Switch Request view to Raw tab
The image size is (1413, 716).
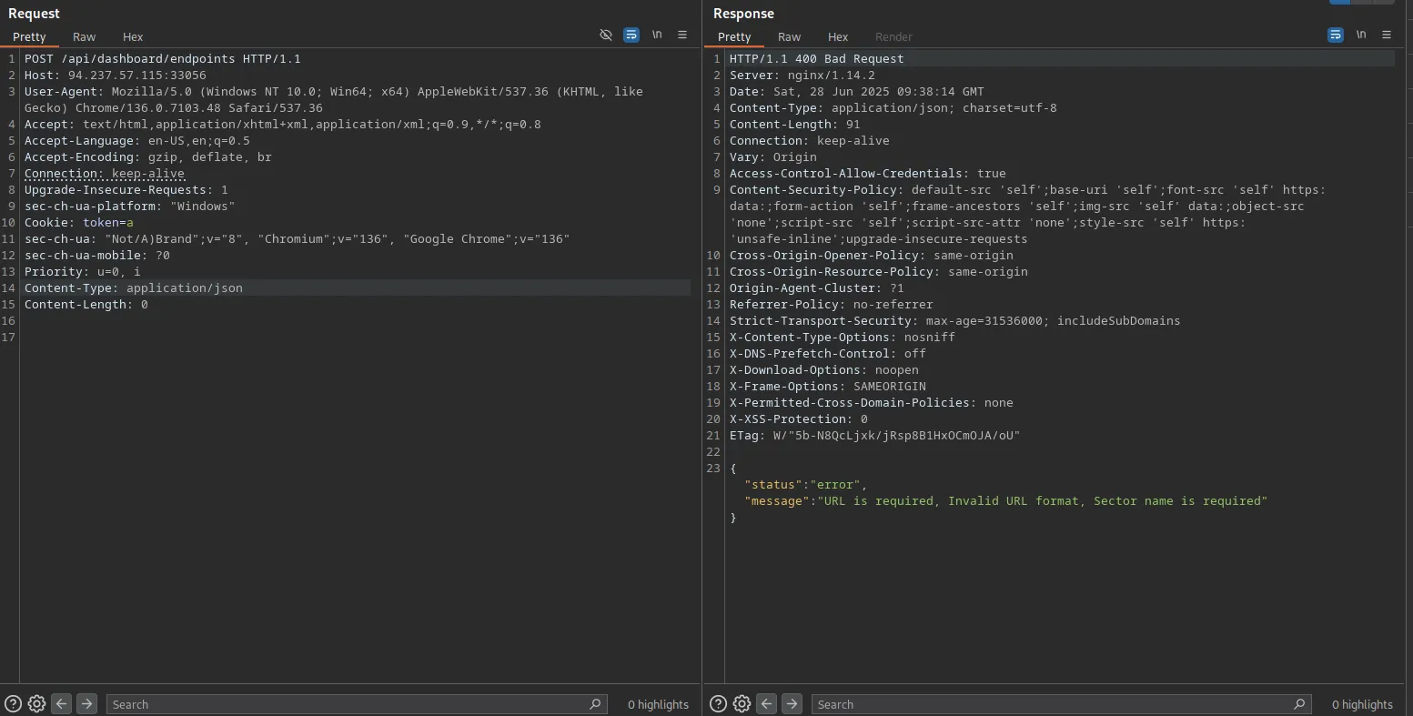pyautogui.click(x=85, y=36)
